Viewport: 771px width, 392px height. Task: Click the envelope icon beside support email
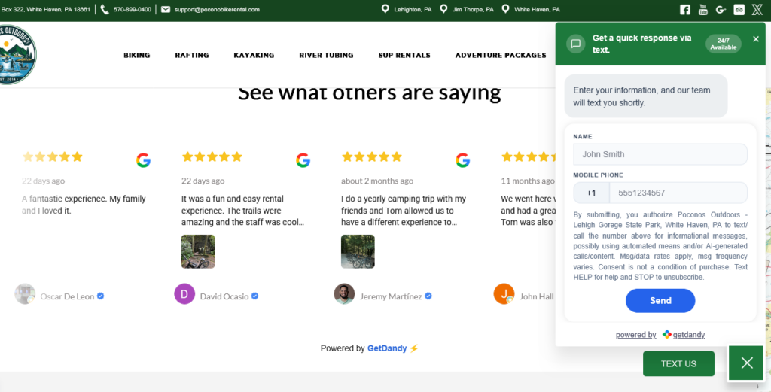[x=166, y=9]
